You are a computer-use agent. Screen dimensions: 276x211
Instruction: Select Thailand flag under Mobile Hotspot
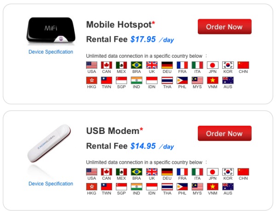[167, 80]
